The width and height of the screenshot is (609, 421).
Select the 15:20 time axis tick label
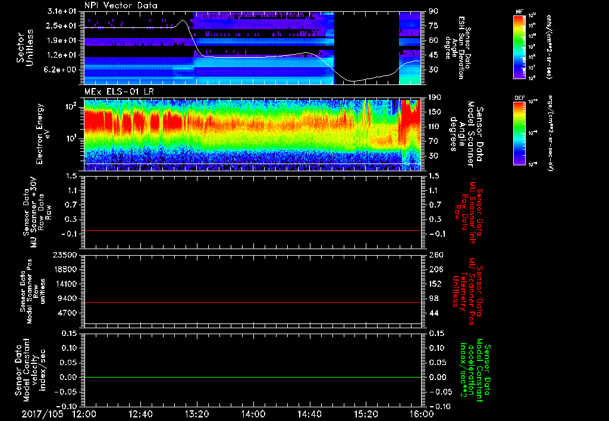pos(365,413)
